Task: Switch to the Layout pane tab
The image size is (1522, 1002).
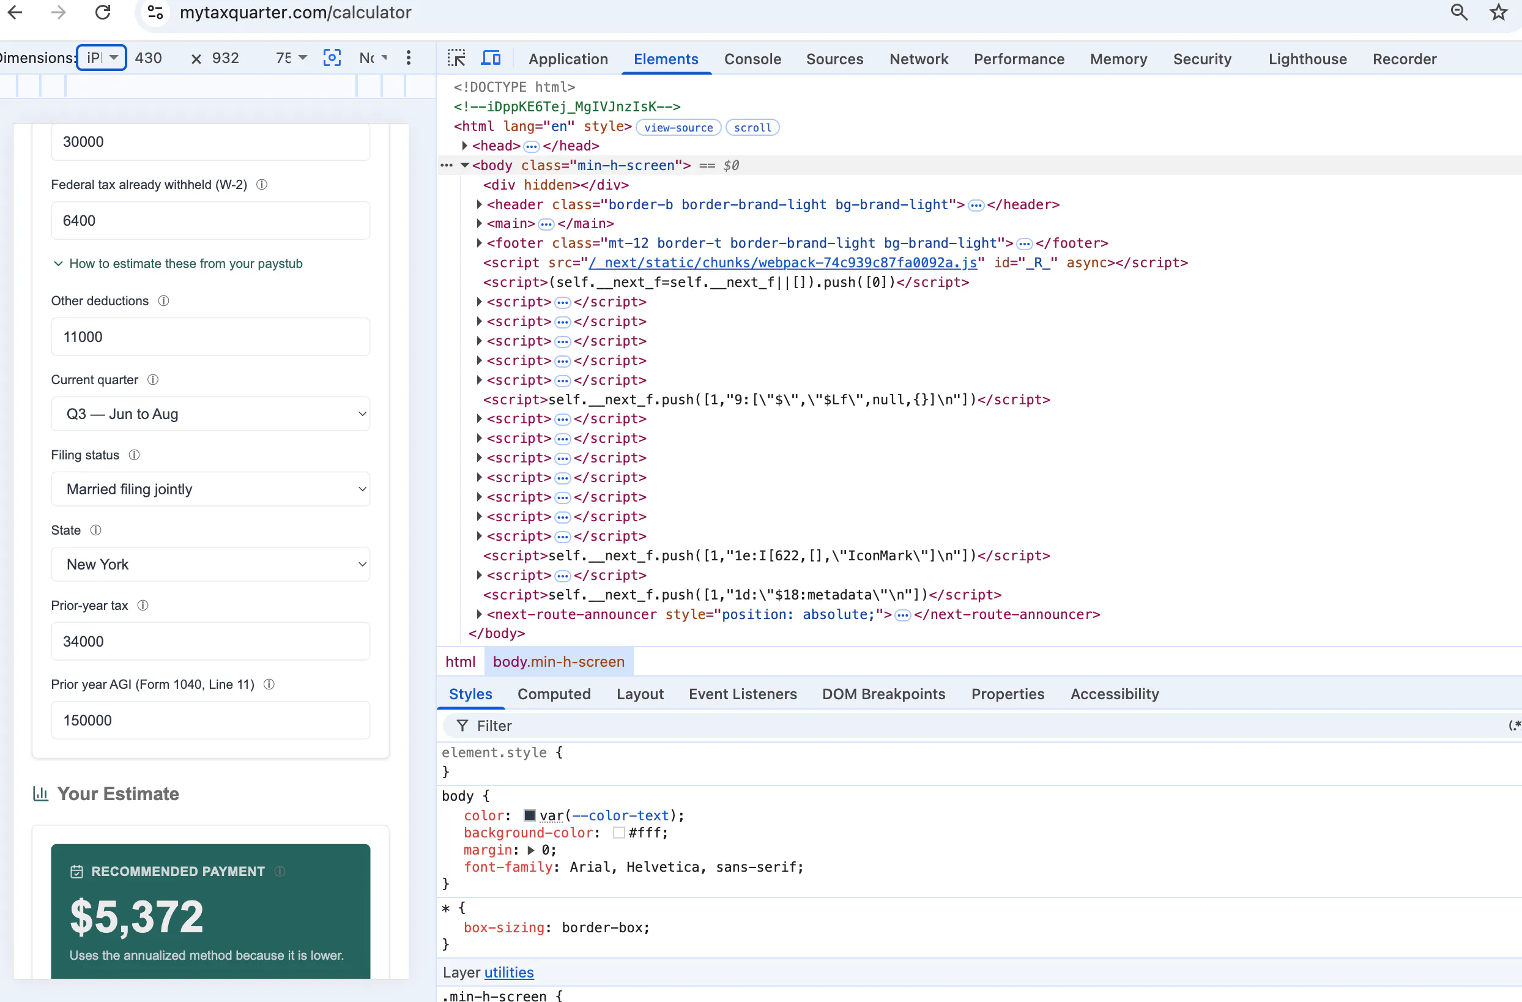Action: pos(640,694)
